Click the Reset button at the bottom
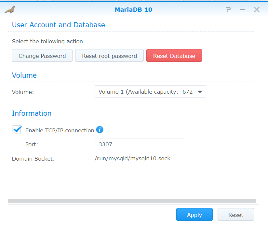Viewport: 268px width, 225px height. pyautogui.click(x=235, y=215)
